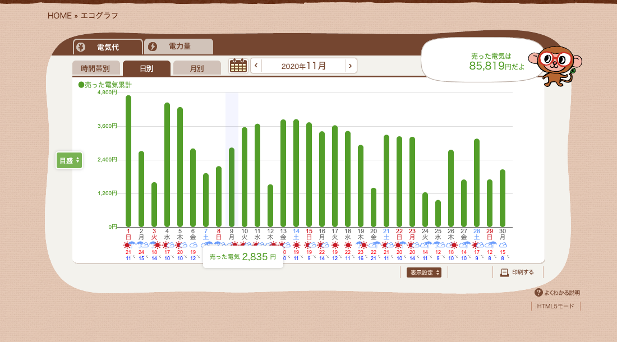Click the bar for day 4

[167, 165]
